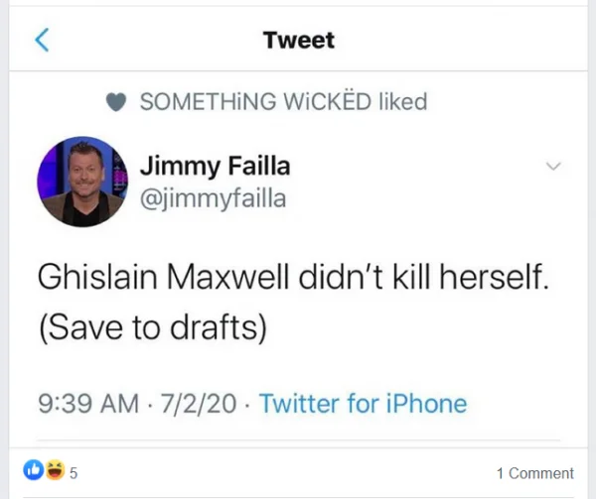Click the SOMETHiNG WiCKËD account name
This screenshot has height=499, width=596.
pyautogui.click(x=255, y=102)
